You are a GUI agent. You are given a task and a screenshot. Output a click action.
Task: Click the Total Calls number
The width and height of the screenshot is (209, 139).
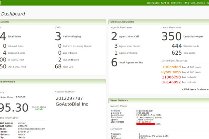[x=58, y=66]
